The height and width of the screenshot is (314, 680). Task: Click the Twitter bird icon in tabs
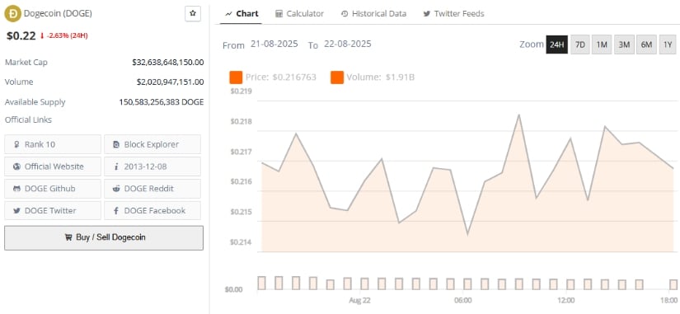point(427,14)
